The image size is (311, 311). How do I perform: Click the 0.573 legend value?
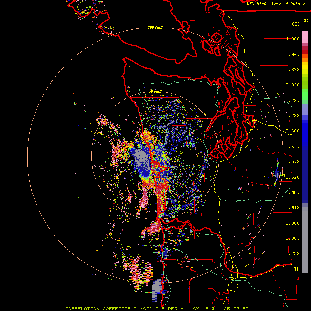(x=293, y=162)
